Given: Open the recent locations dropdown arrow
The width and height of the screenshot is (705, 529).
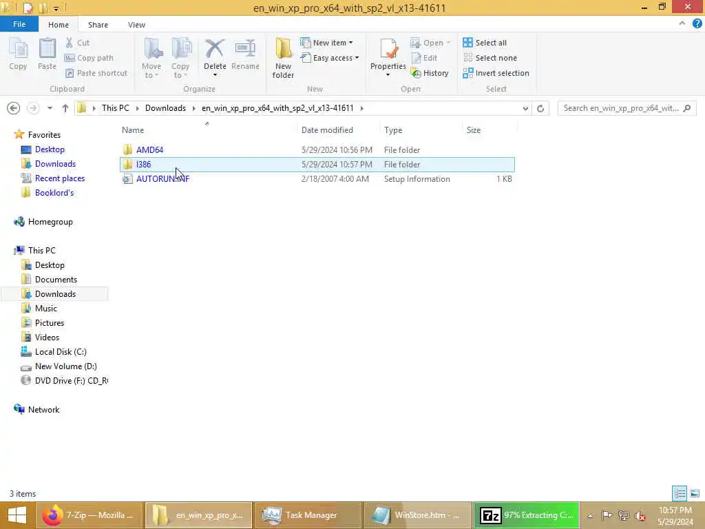Looking at the screenshot, I should 50,108.
